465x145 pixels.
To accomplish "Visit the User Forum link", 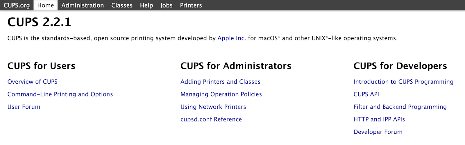I will click(x=24, y=107).
